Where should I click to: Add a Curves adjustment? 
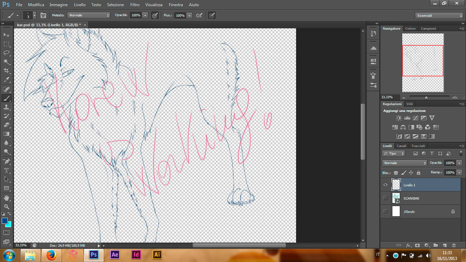(415, 118)
